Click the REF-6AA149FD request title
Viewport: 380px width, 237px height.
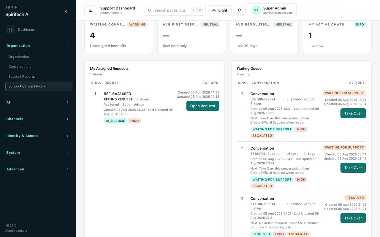[x=117, y=94]
